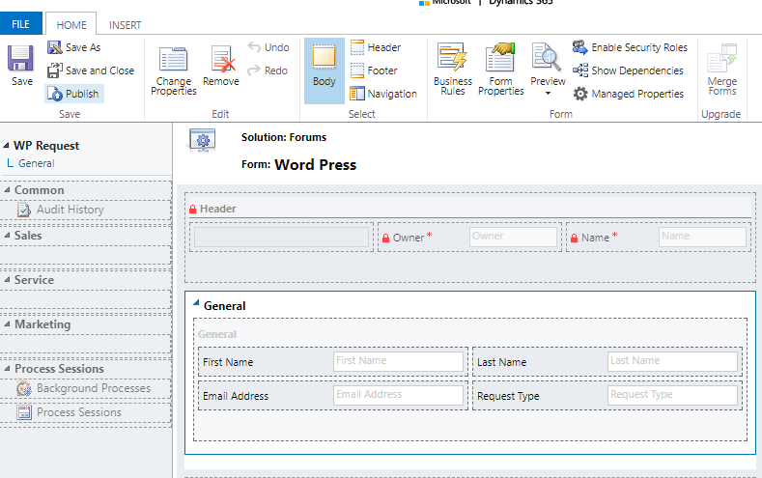
Task: Collapse the WP Request tree node
Action: point(7,145)
